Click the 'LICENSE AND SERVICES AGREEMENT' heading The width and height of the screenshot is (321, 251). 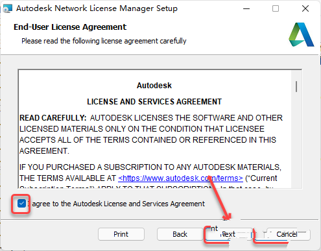[154, 102]
